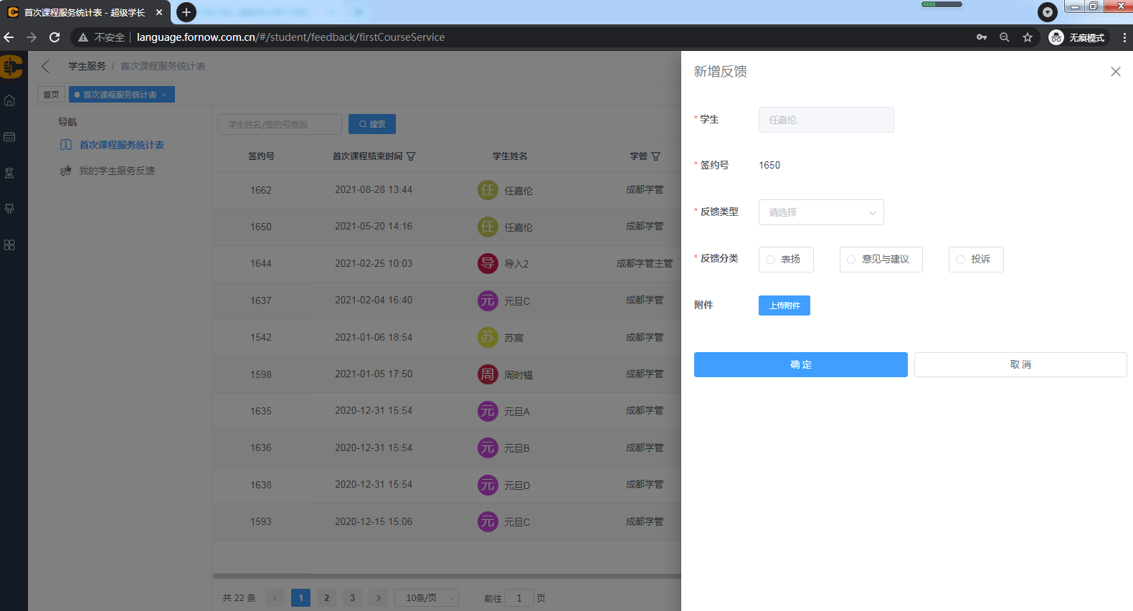Open the home icon in left sidebar
This screenshot has height=611, width=1133.
point(9,100)
